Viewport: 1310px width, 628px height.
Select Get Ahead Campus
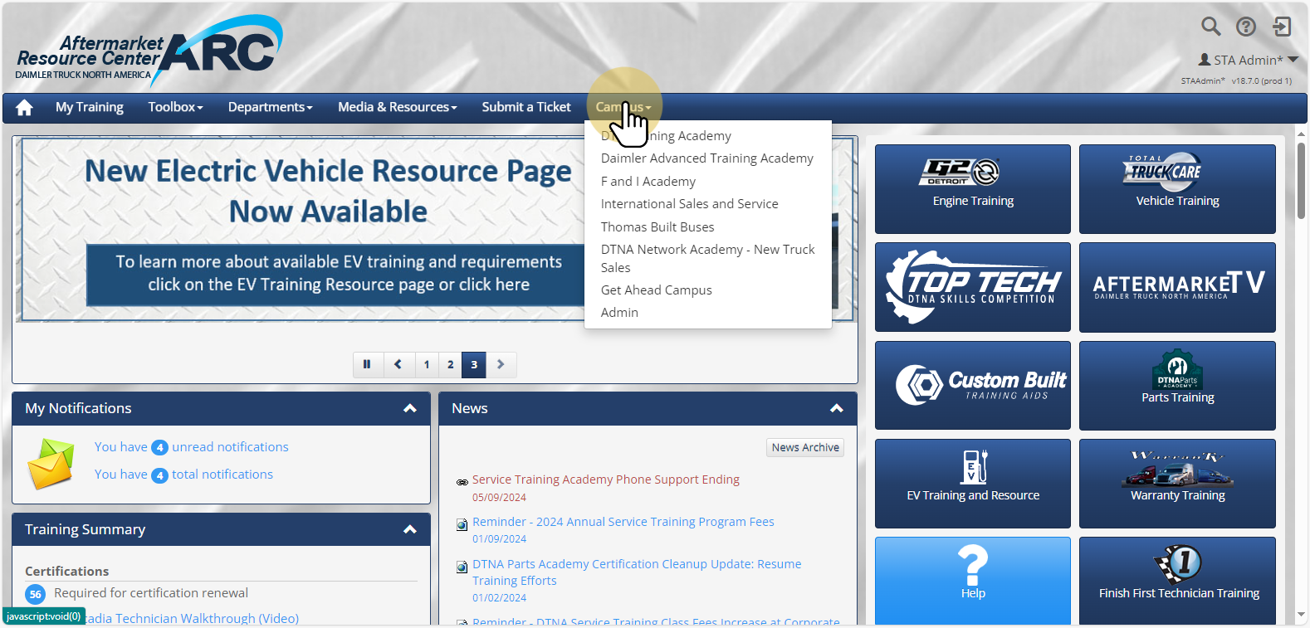tap(657, 290)
